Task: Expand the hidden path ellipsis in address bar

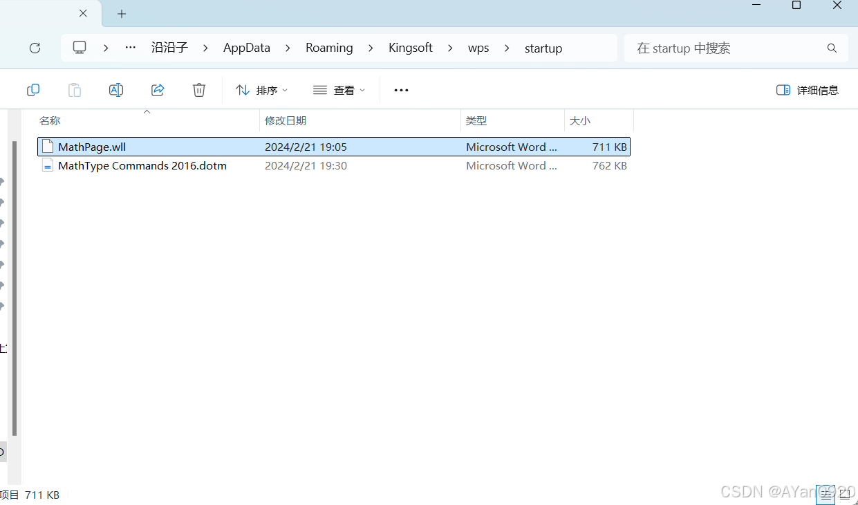Action: pyautogui.click(x=130, y=48)
